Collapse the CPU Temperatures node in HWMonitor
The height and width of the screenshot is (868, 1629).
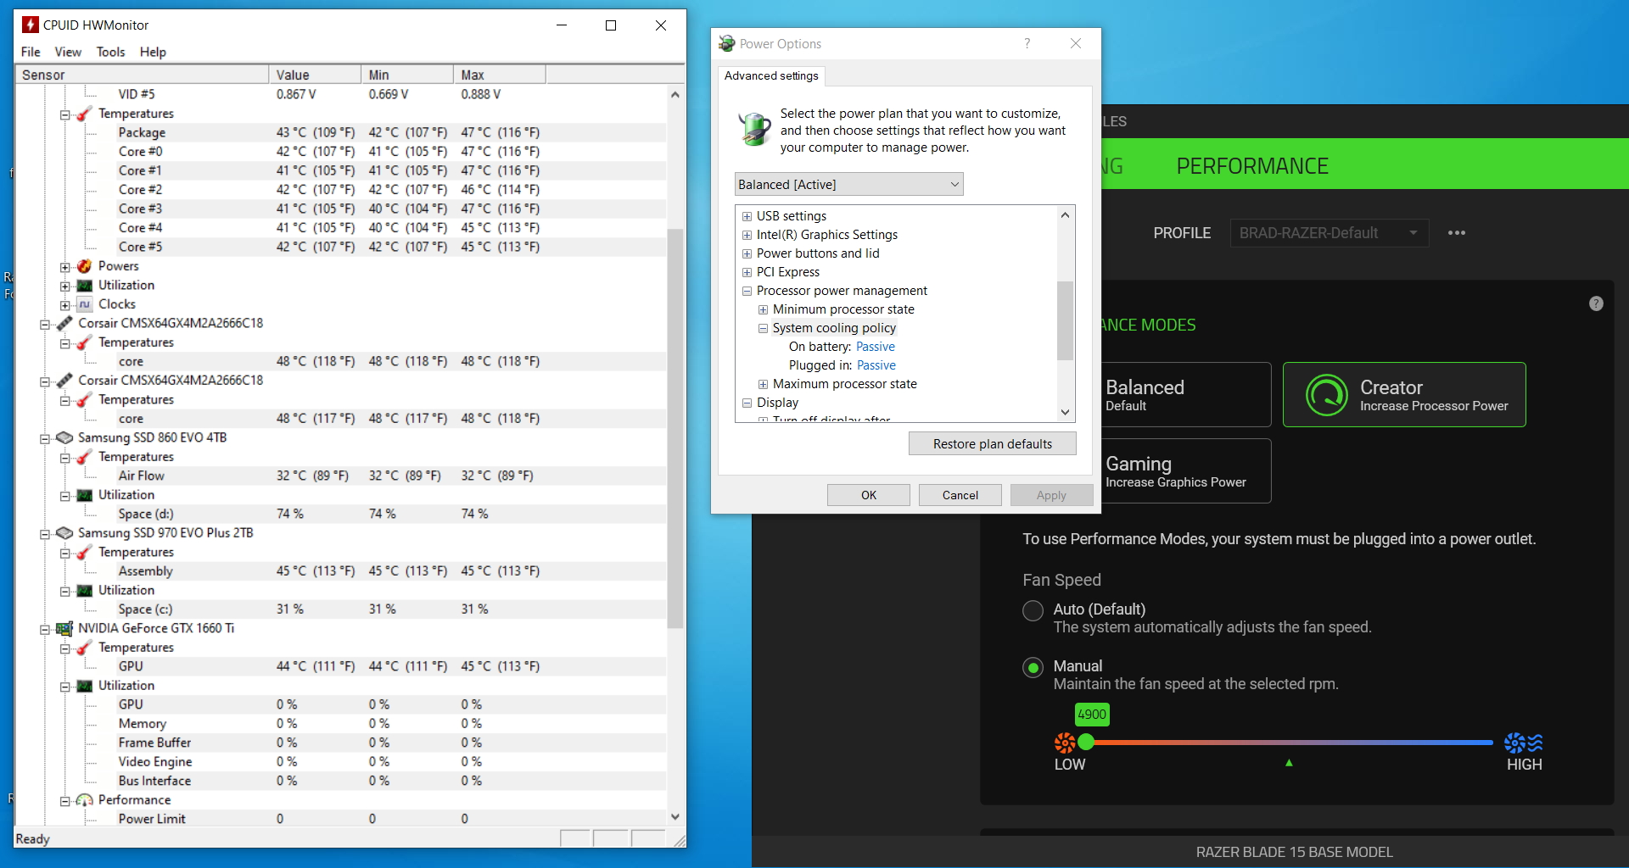[x=64, y=114]
